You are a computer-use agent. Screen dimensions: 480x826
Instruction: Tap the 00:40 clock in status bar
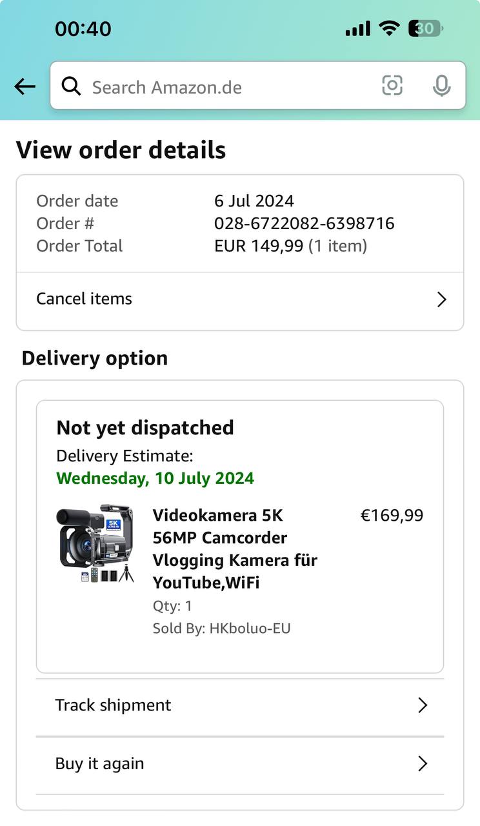[83, 29]
